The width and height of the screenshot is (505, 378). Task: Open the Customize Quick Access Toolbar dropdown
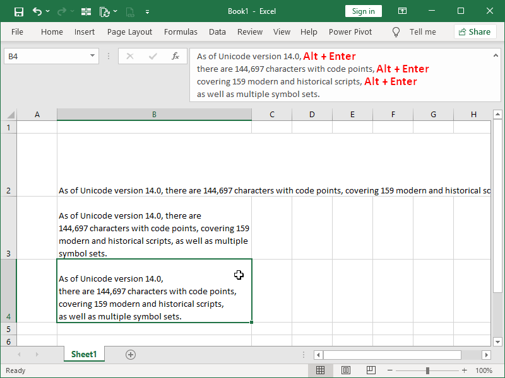148,11
